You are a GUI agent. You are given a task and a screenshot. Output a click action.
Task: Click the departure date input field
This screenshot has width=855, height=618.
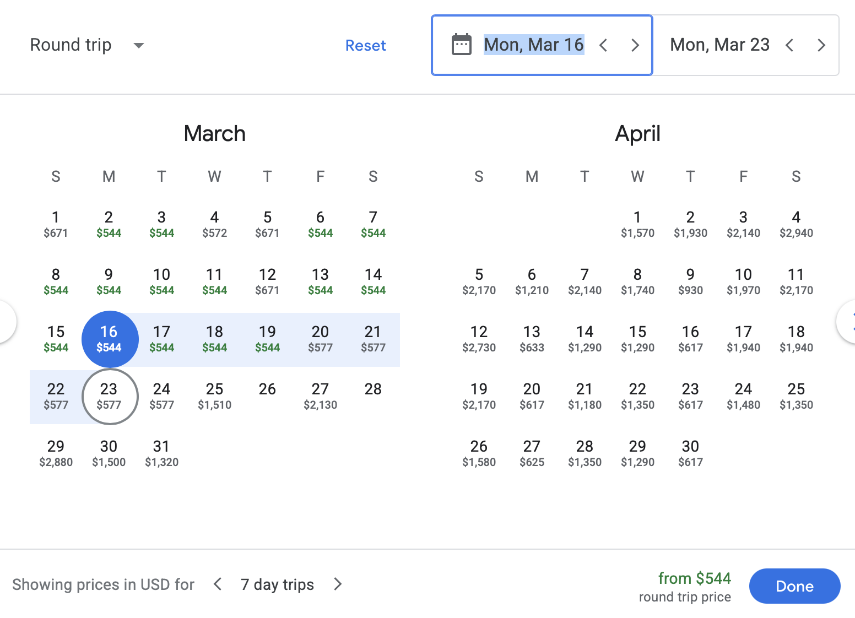533,45
